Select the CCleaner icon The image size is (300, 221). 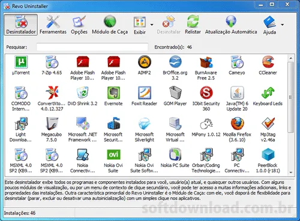point(268,62)
